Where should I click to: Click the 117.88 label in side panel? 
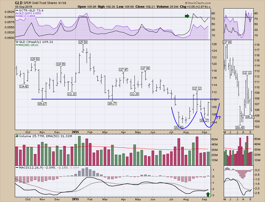[x=227, y=42]
